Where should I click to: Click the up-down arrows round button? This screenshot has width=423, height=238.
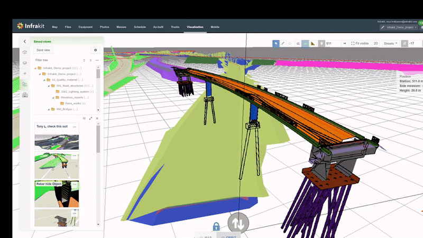tap(238, 223)
